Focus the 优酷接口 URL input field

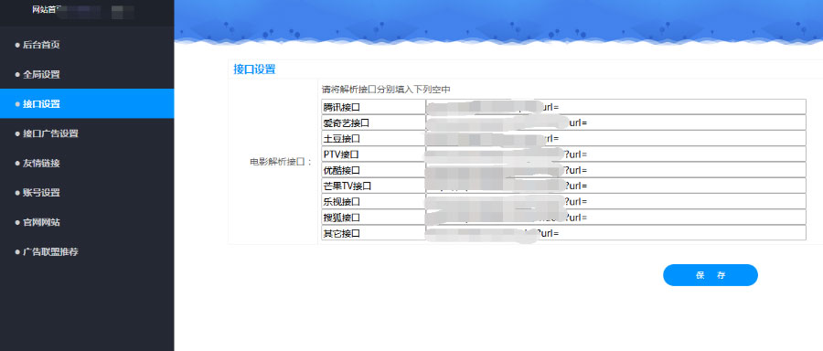pyautogui.click(x=615, y=169)
